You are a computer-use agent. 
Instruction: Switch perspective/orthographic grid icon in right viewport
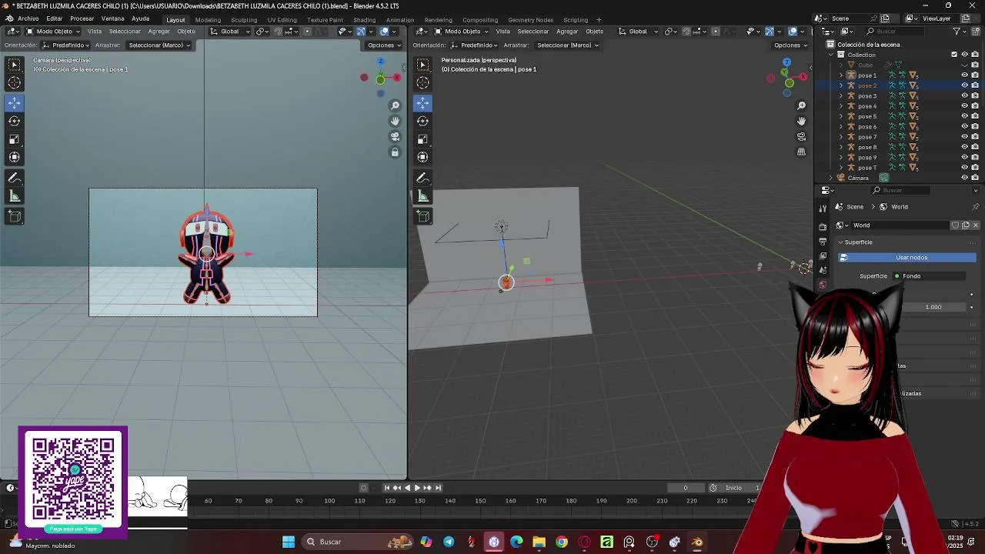tap(801, 152)
